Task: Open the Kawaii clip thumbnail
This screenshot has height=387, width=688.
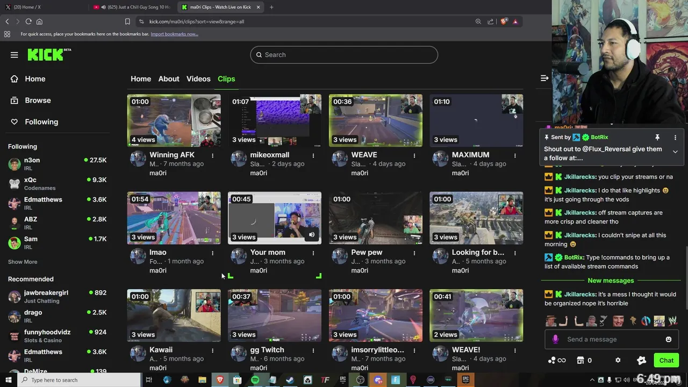Action: pyautogui.click(x=174, y=316)
